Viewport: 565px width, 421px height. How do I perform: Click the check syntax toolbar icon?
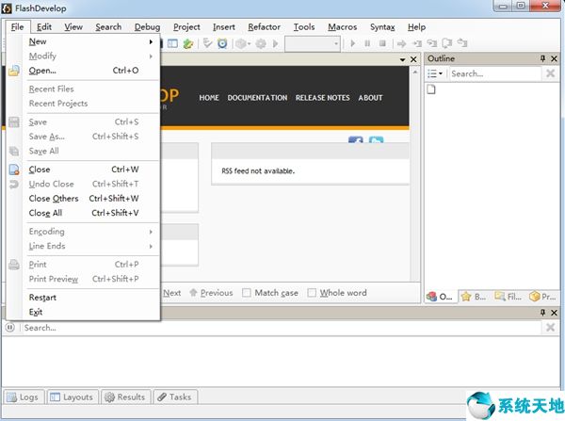tap(207, 43)
